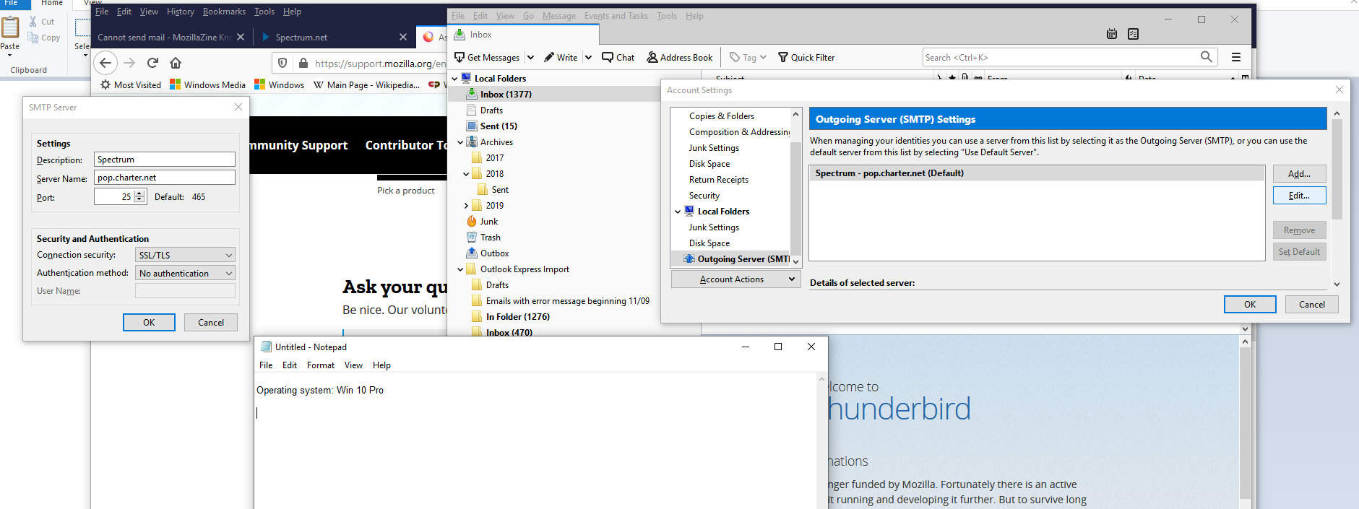The image size is (1359, 509).
Task: Collapse the Archives folder
Action: 460,142
